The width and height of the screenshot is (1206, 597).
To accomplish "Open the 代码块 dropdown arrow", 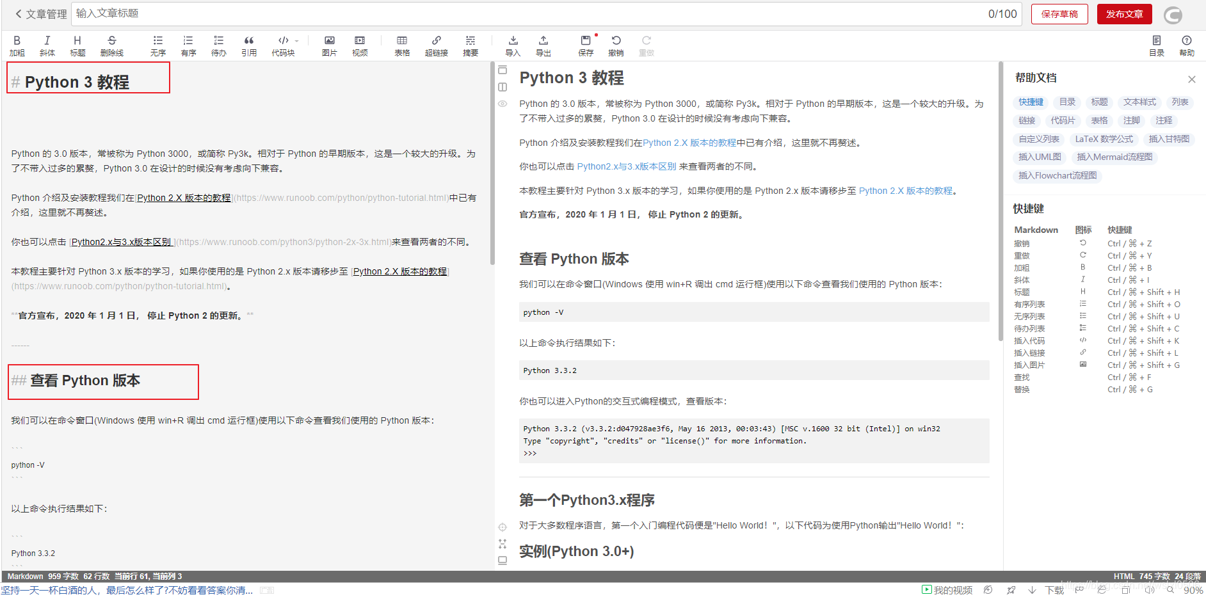I will [x=297, y=41].
